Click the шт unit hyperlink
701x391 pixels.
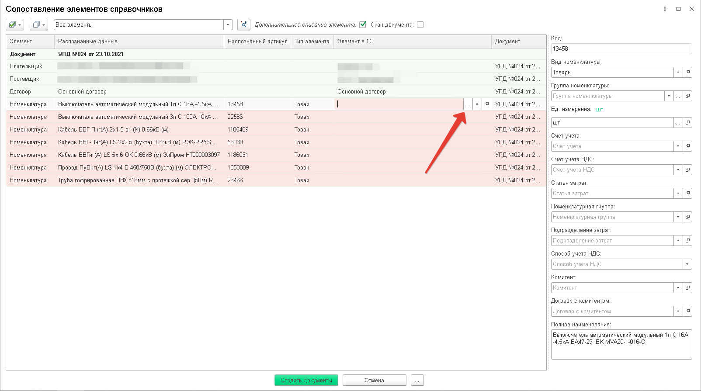[600, 110]
